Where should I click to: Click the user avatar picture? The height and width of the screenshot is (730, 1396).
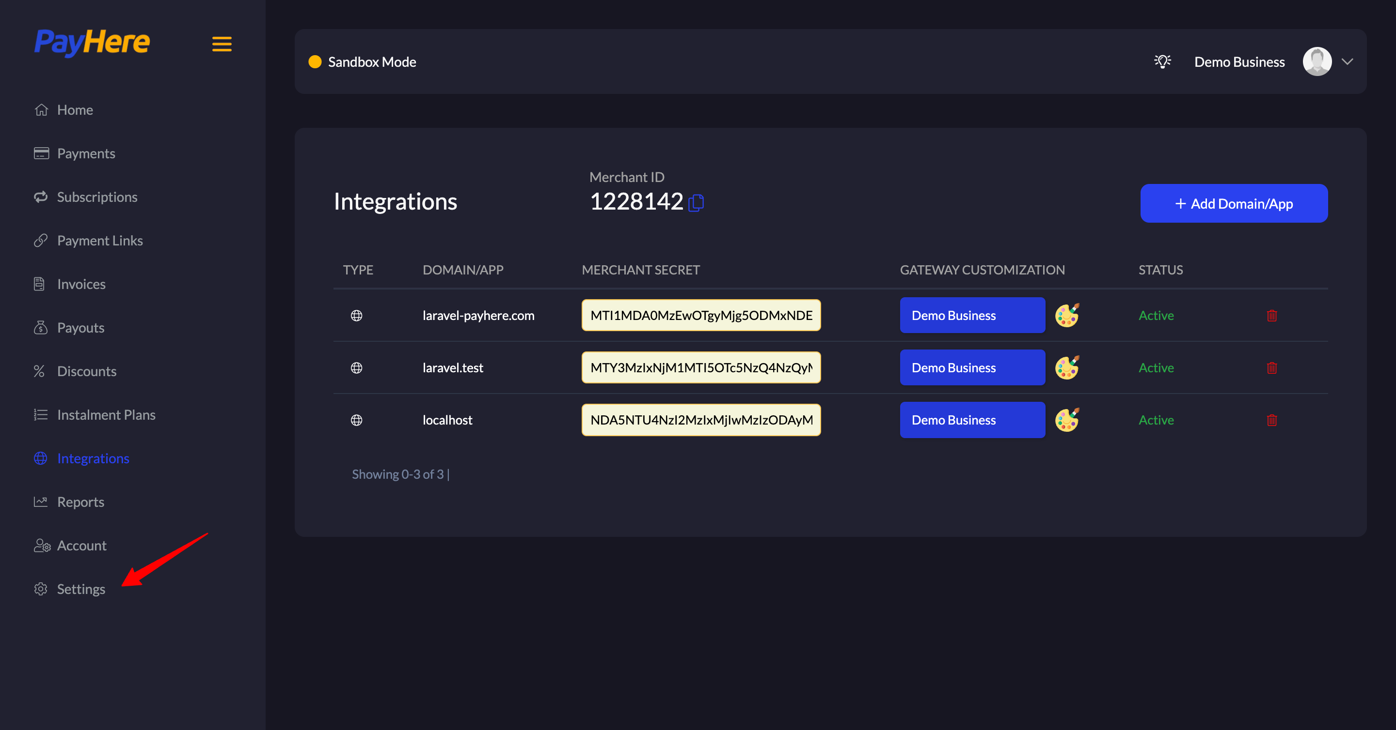[1317, 61]
